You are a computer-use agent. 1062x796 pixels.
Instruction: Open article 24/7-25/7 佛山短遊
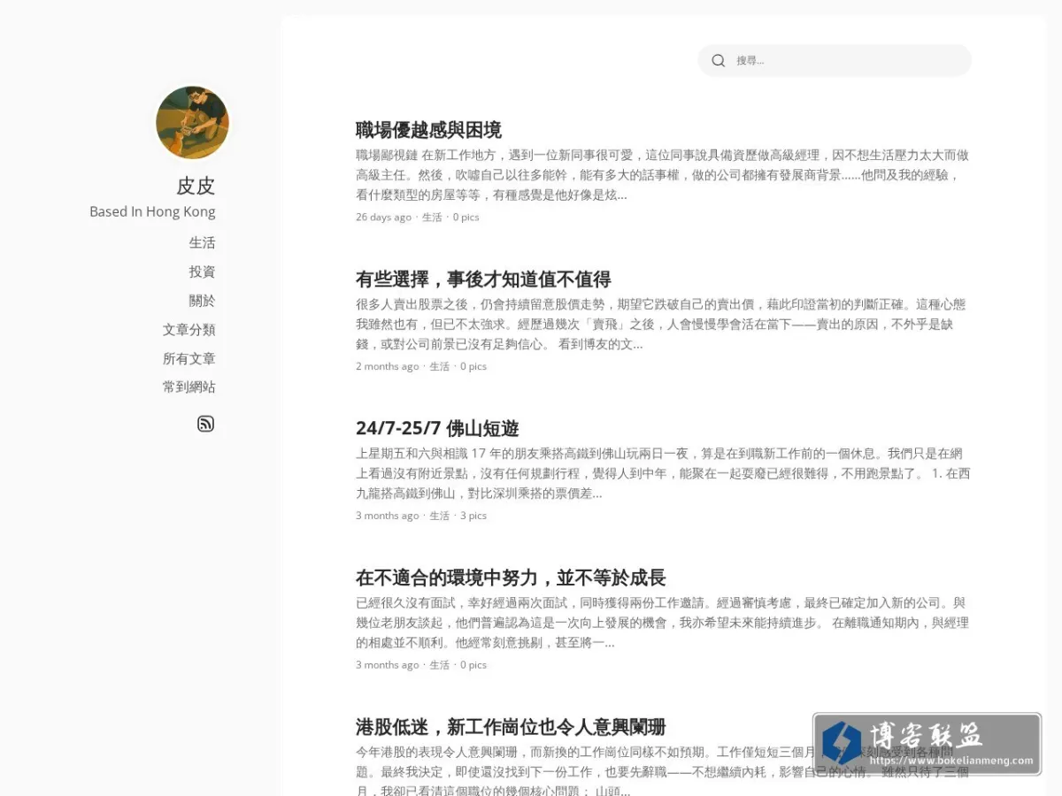click(437, 429)
